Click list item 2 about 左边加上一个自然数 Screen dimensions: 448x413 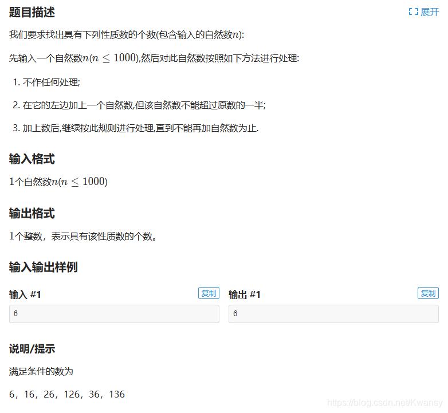[139, 105]
